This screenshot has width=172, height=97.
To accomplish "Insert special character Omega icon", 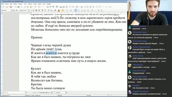I will click(x=77, y=7).
